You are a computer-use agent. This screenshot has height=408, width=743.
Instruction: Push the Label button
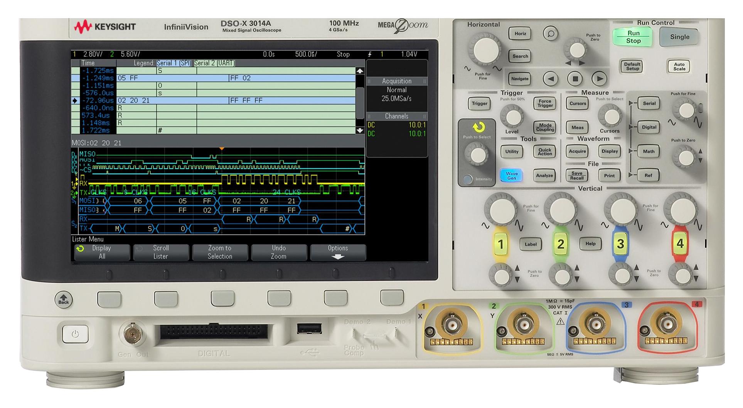pos(531,244)
